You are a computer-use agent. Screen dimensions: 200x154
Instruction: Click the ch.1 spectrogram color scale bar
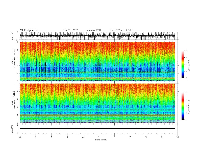pos(183,64)
